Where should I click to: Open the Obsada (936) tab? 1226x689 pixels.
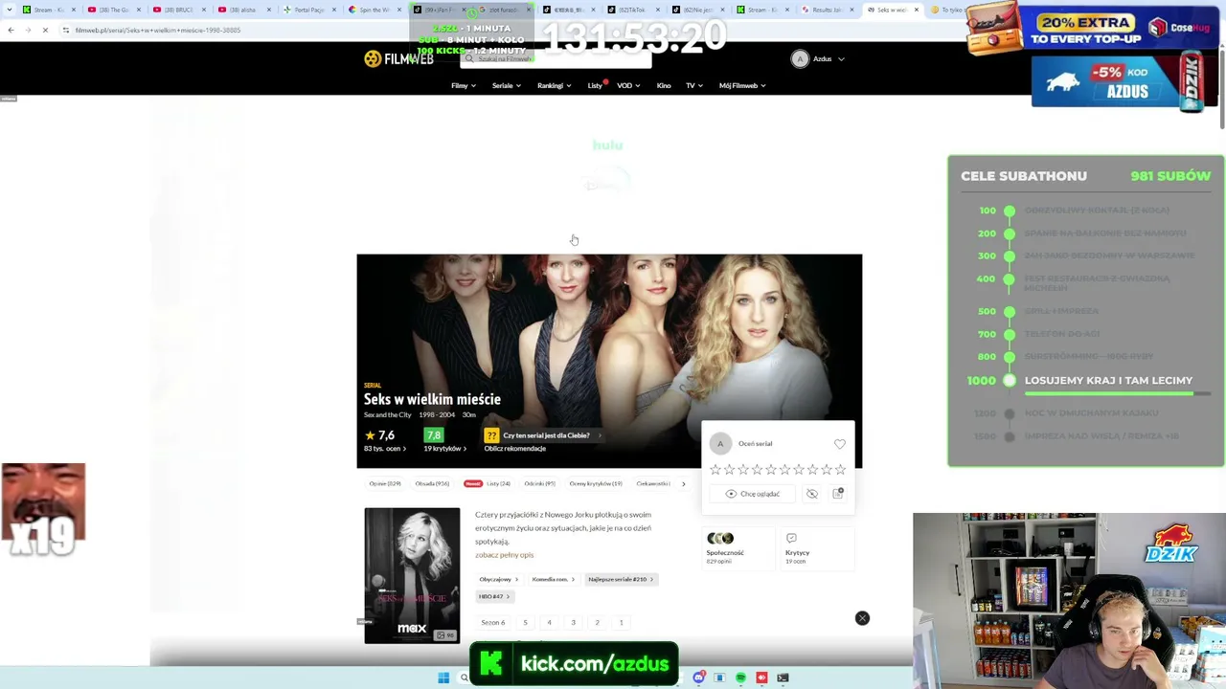click(x=432, y=483)
